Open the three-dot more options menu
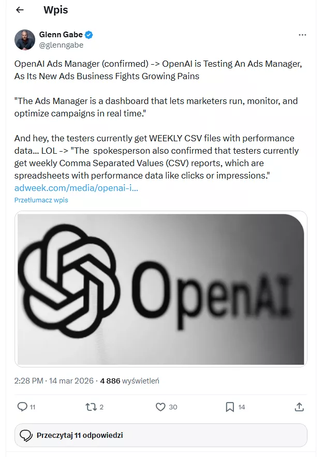This screenshot has width=323, height=457. 302,35
